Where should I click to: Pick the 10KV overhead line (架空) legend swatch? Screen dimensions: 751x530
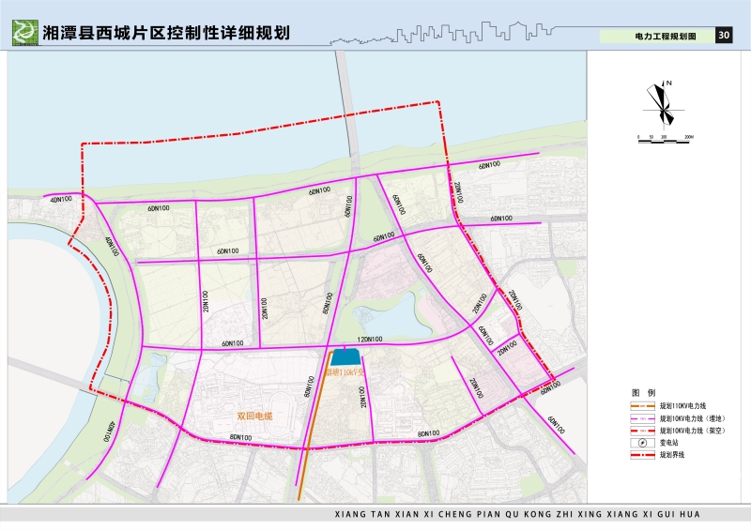pyautogui.click(x=643, y=430)
